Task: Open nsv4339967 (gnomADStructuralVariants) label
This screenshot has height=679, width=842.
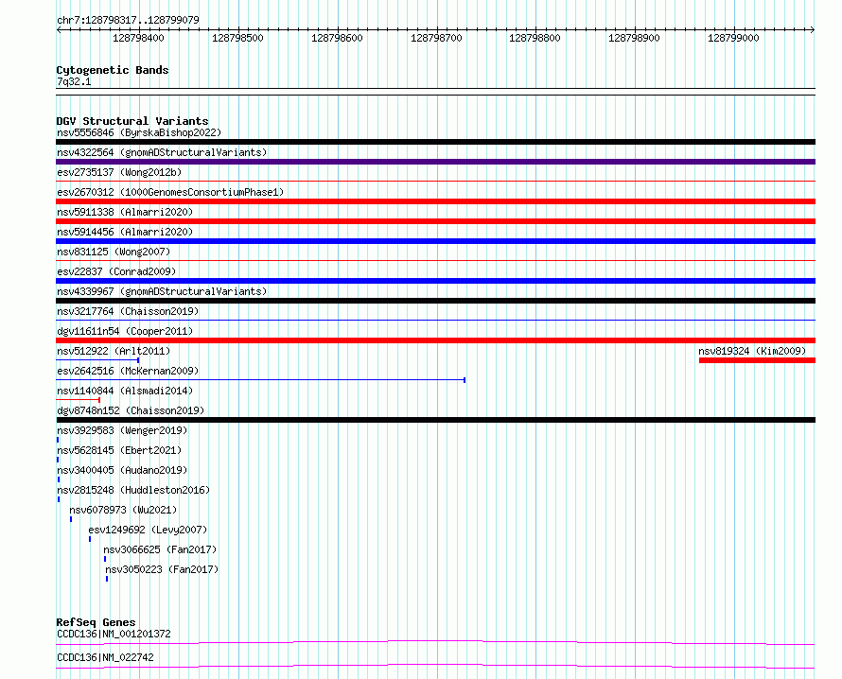Action: point(162,291)
